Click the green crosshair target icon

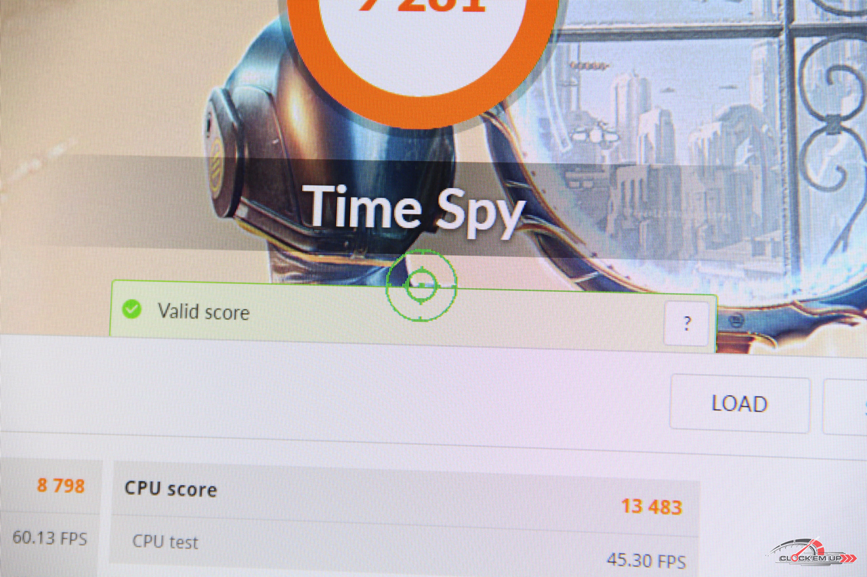click(421, 285)
